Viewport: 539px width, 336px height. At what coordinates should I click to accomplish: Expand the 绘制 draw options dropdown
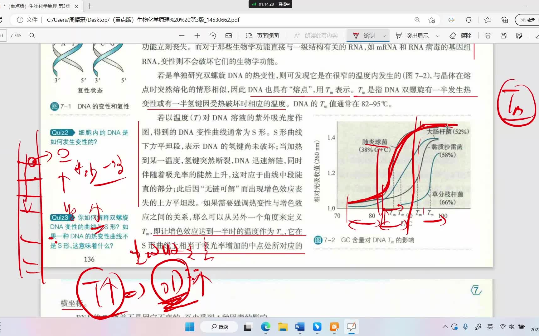pos(384,36)
